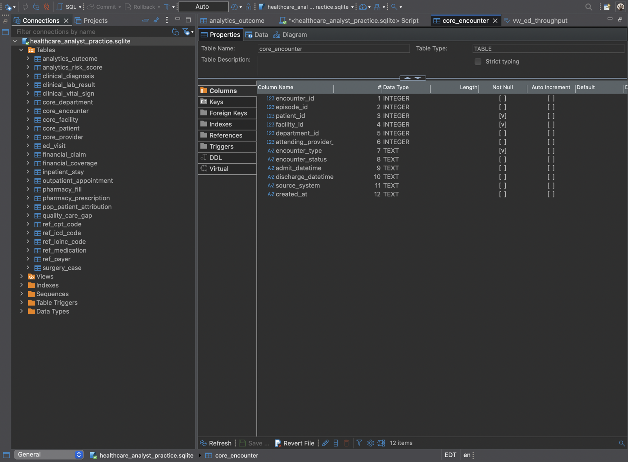Open the healthcare_analyst_practice.sqlite Script tab
This screenshot has width=628, height=462.
coord(349,20)
